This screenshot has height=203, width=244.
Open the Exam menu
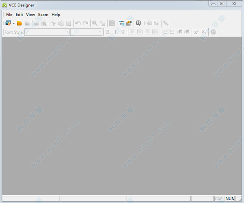(43, 15)
